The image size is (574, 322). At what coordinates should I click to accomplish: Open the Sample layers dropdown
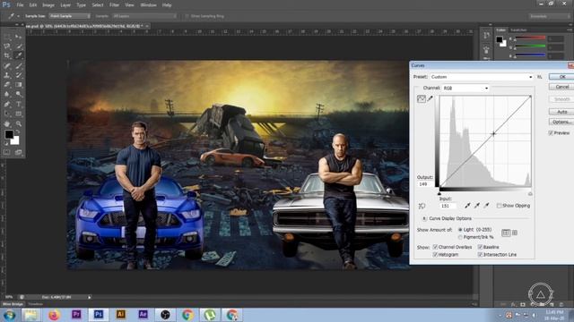pyautogui.click(x=143, y=16)
